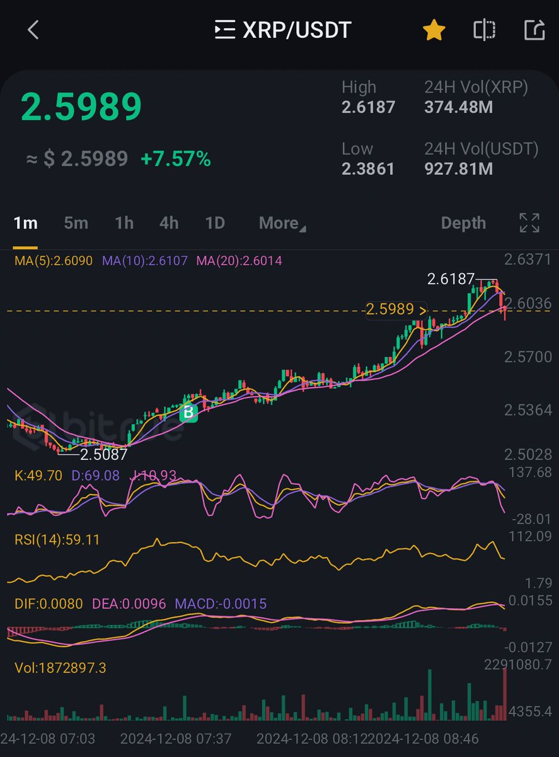Open the More timeframes dropdown

(282, 223)
